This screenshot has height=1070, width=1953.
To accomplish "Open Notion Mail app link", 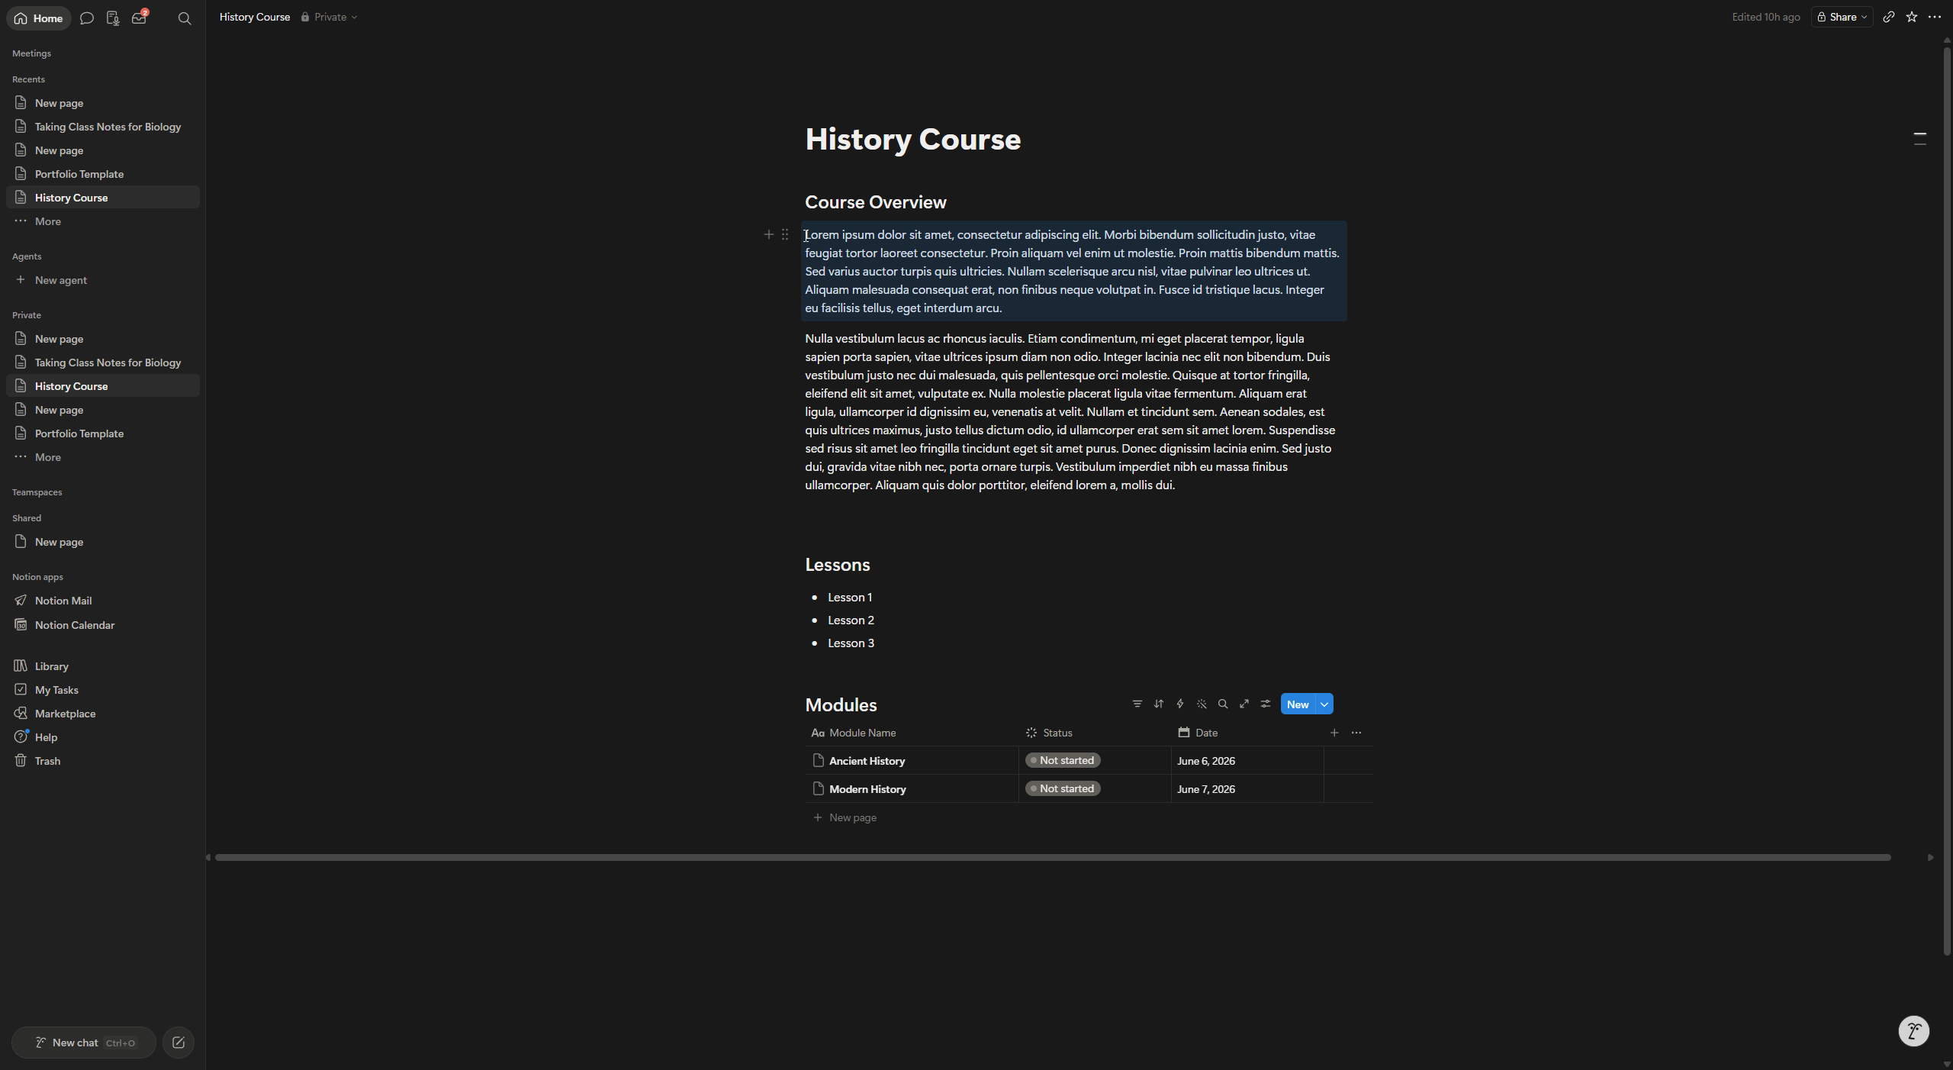I will tap(103, 601).
